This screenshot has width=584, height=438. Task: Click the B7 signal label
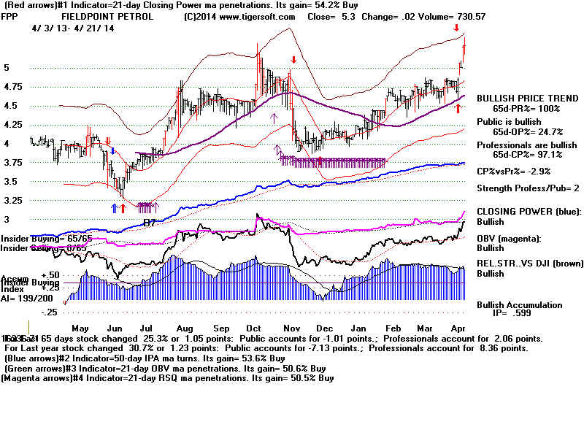click(x=150, y=223)
